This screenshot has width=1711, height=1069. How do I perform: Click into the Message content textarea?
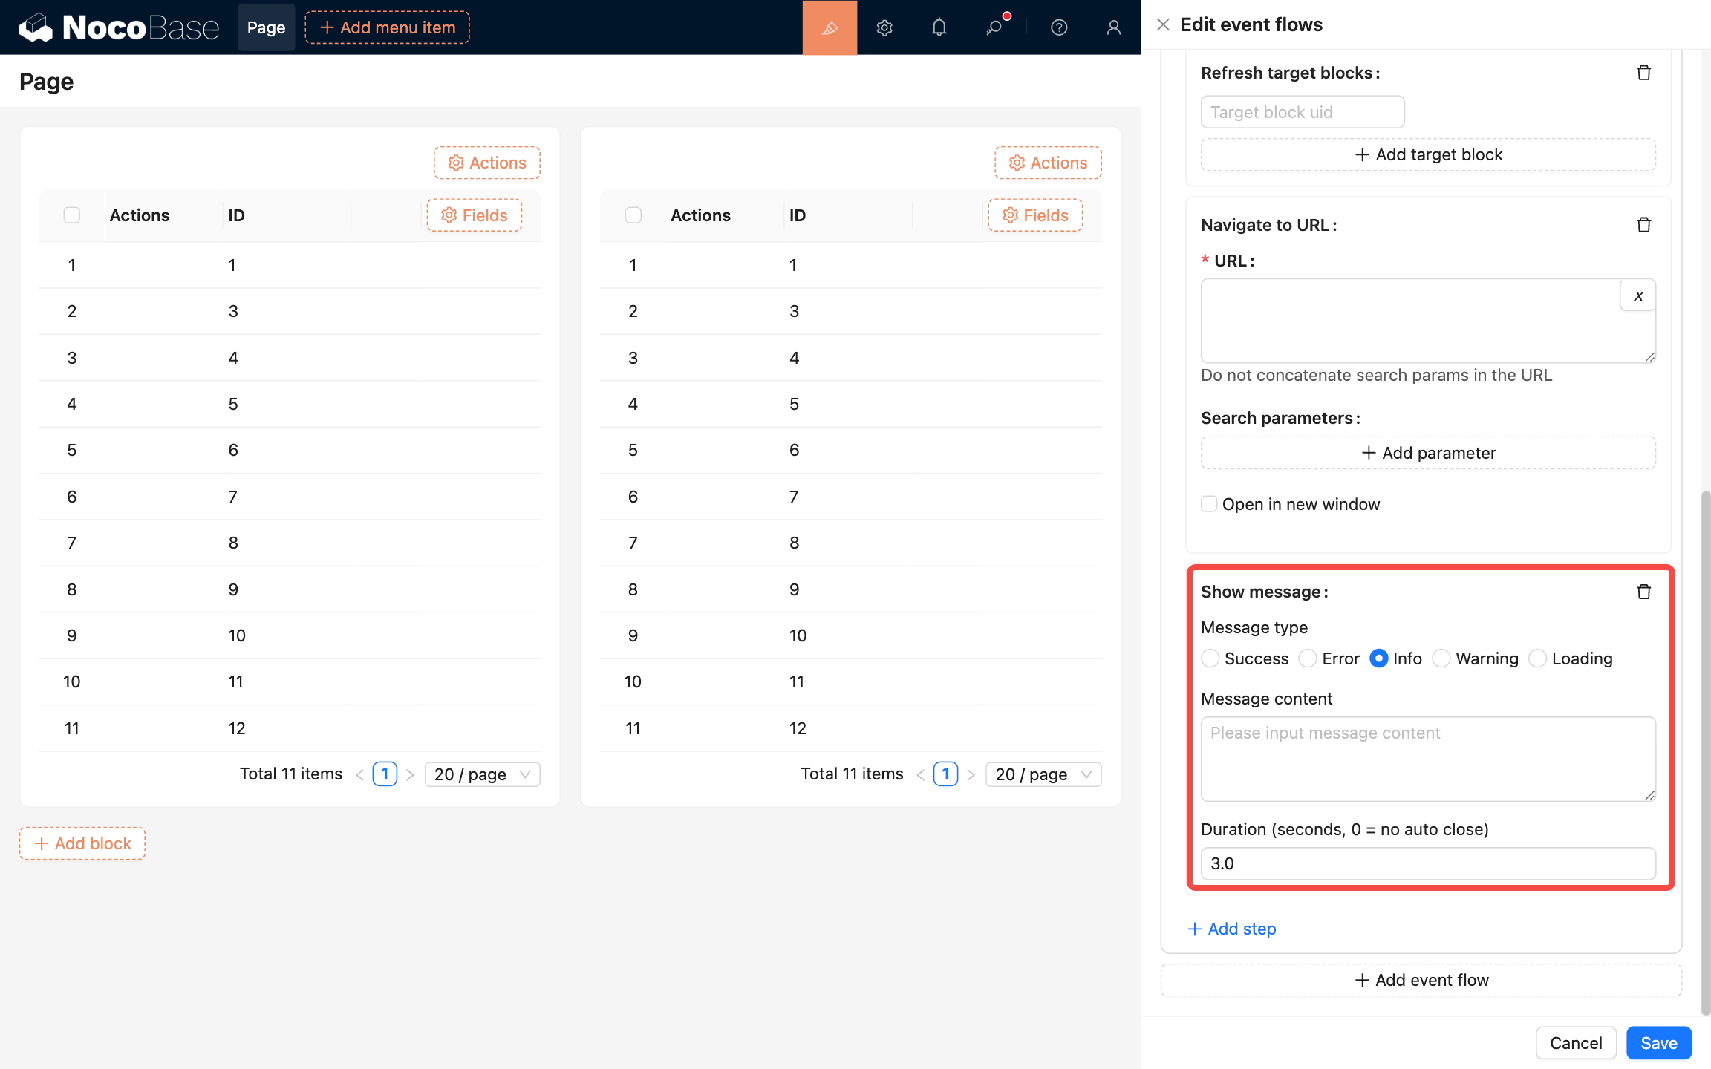click(1427, 759)
